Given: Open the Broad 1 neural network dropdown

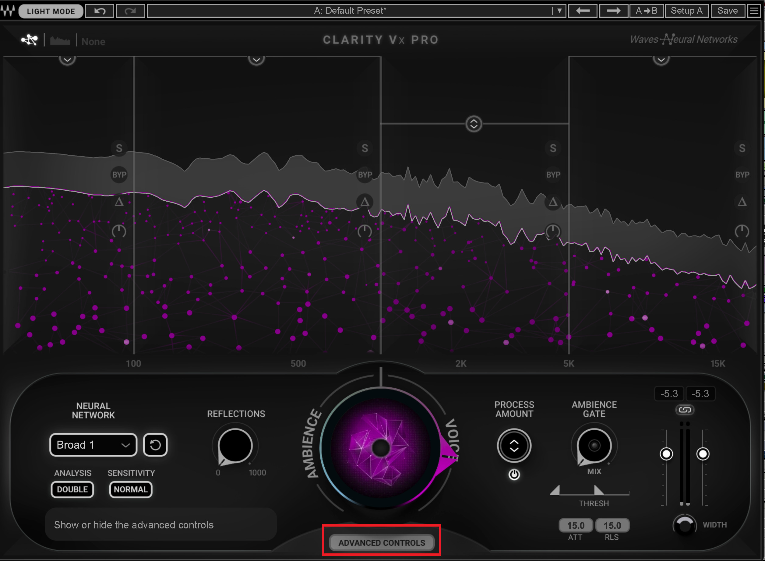Looking at the screenshot, I should point(93,445).
